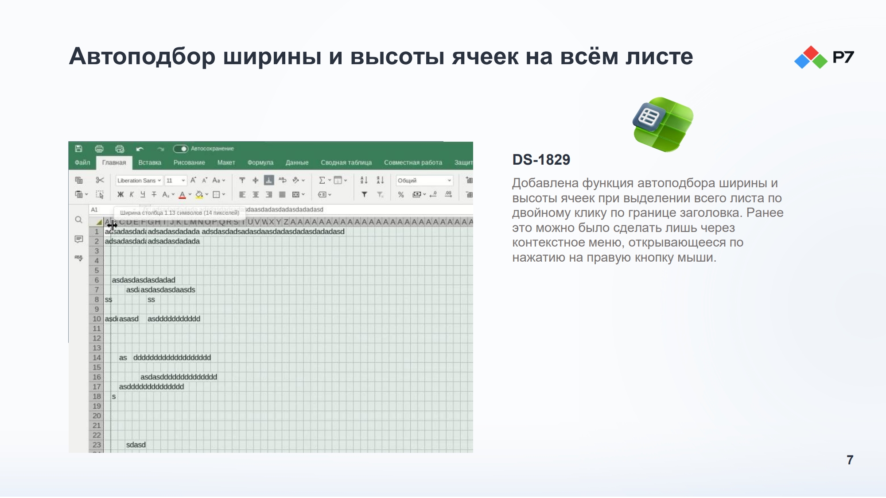Open the font size 11 dropdown

175,181
